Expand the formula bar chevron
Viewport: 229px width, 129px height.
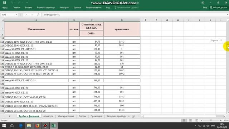[x=228, y=15]
